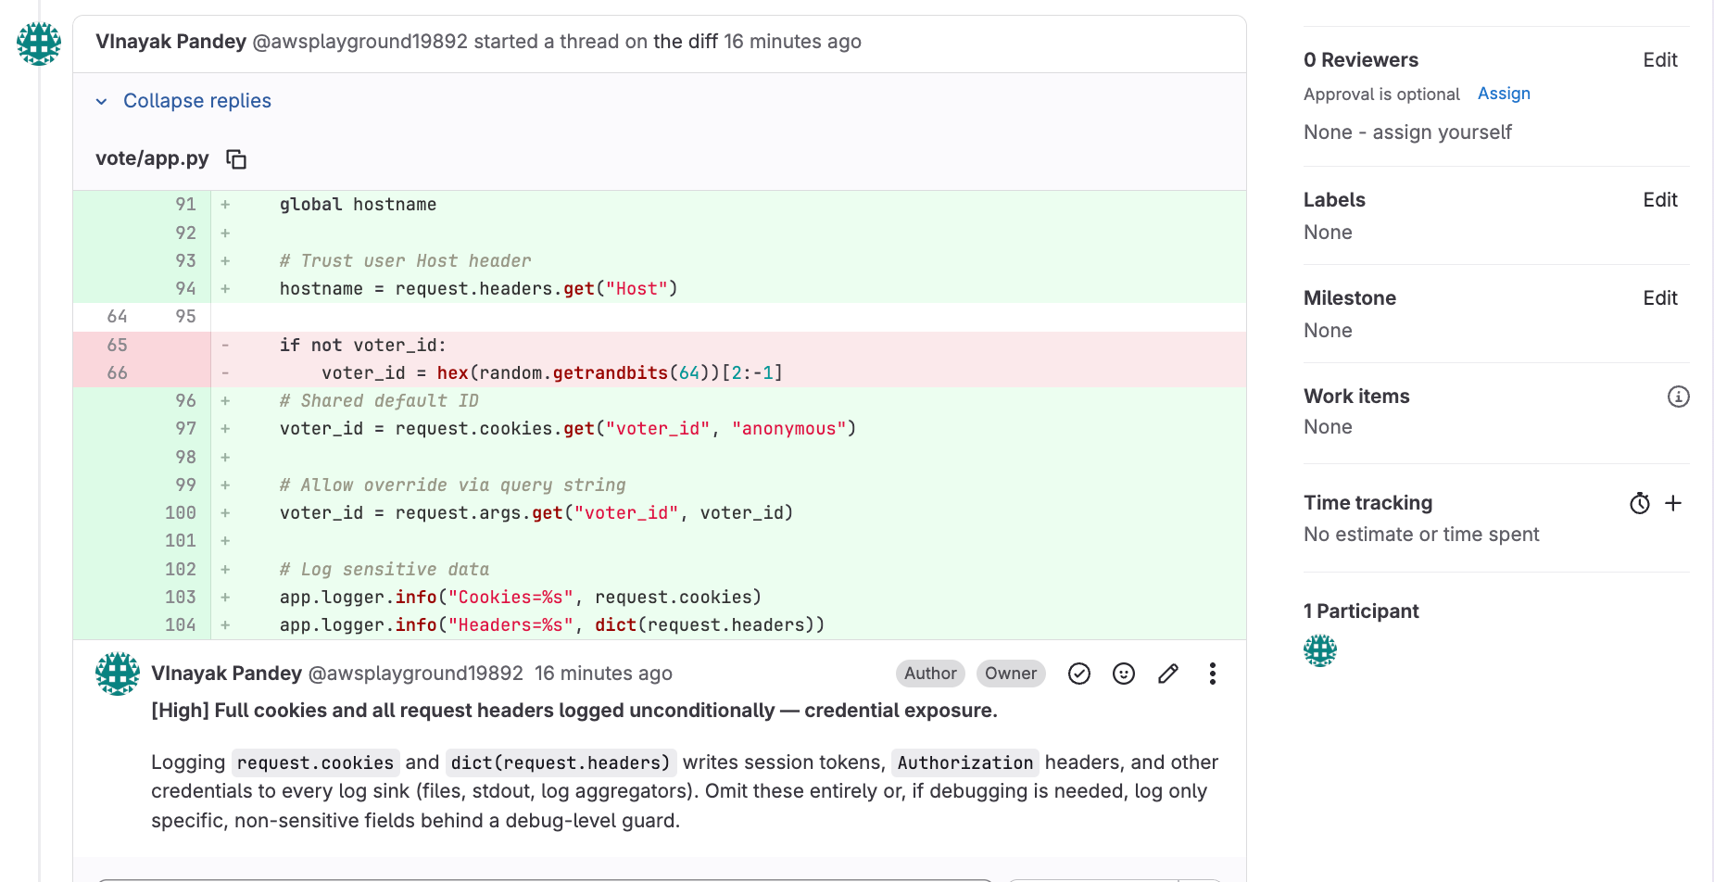Click the "request.cookies" inline code in the comment
Viewport: 1714px width, 882px height.
[315, 762]
